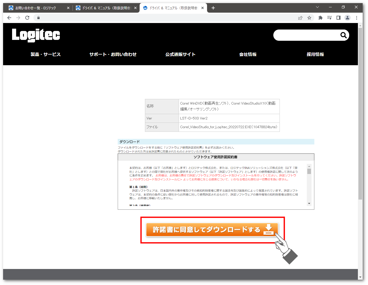Viewport: 368px width, 285px height.
Task: Close the middle ドライバ & マニュアル tab
Action: pos(135,8)
